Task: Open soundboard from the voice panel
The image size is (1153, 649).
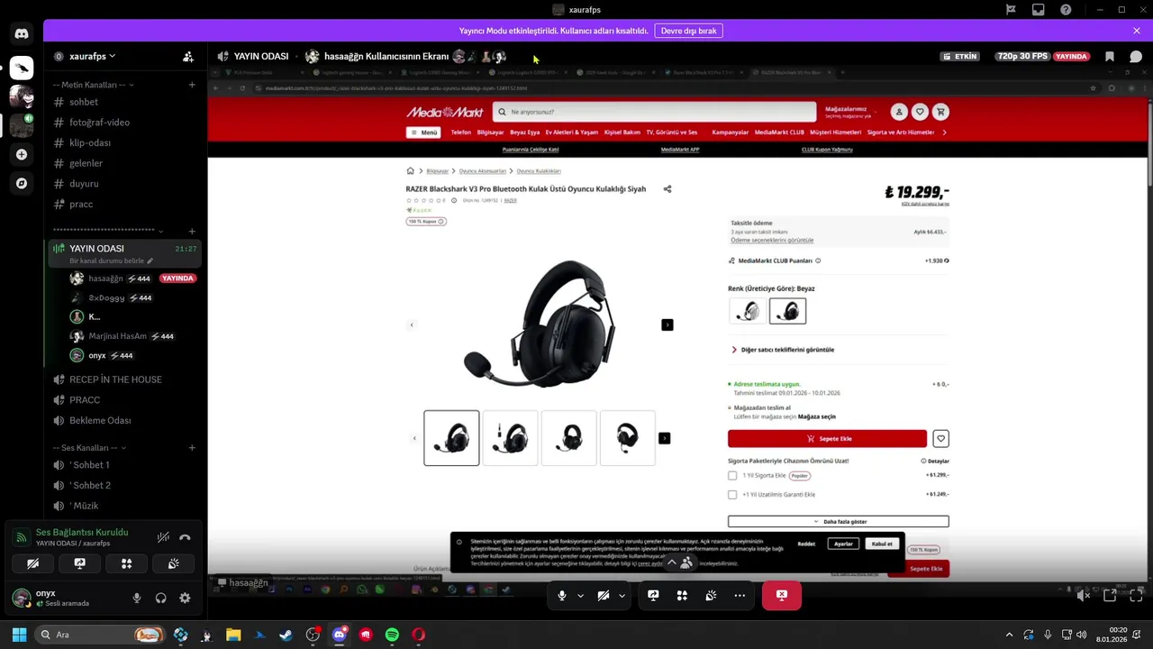Action: tap(173, 563)
